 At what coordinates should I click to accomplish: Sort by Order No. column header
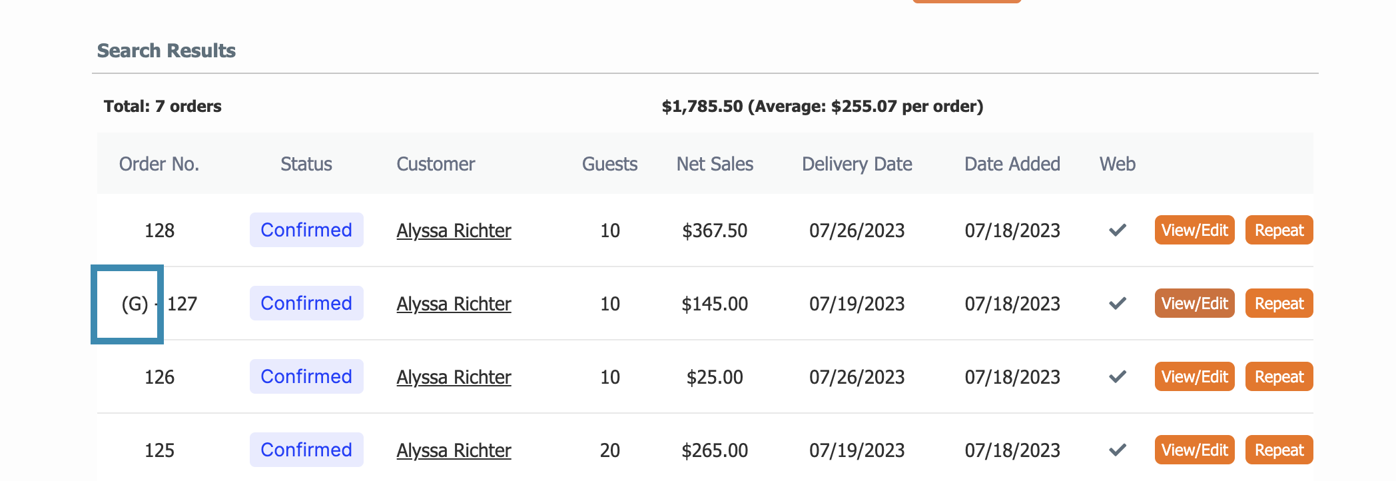(x=159, y=164)
